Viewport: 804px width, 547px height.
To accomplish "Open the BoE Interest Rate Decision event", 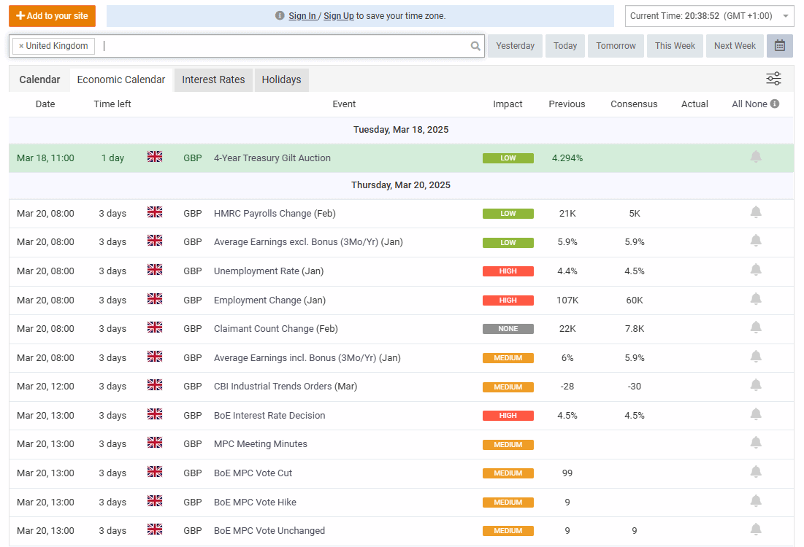I will click(x=269, y=416).
